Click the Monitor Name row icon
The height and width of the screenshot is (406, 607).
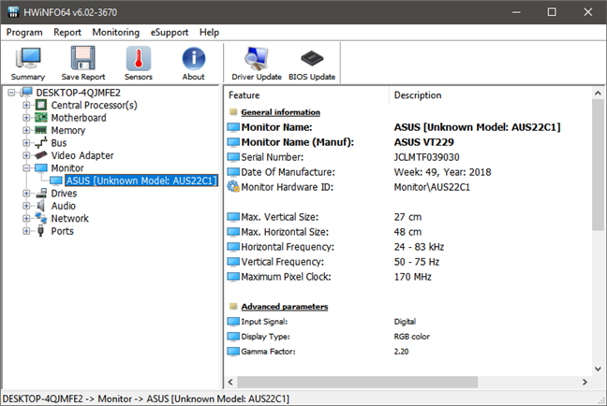(x=233, y=127)
